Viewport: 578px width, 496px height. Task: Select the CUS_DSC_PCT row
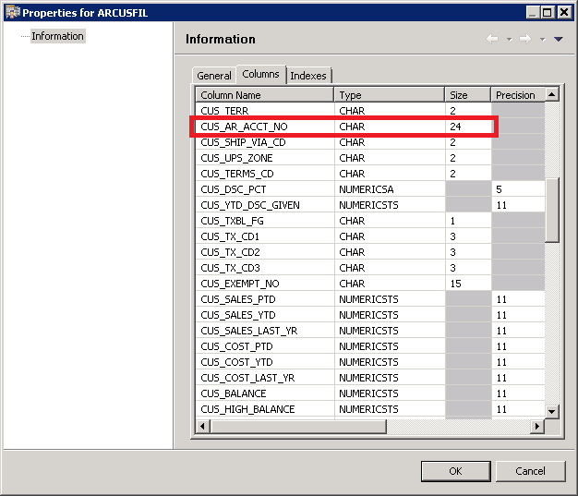tap(370, 189)
